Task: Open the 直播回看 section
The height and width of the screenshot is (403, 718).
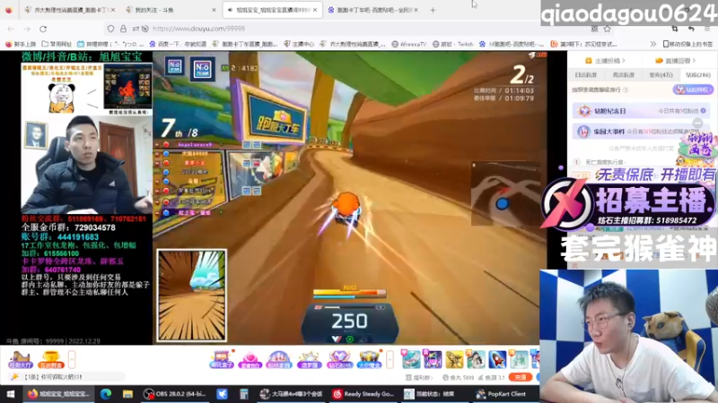Action: (676, 60)
